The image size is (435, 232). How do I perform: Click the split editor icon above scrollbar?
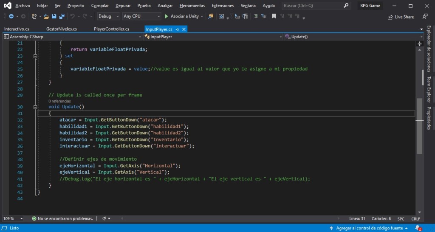click(x=419, y=44)
